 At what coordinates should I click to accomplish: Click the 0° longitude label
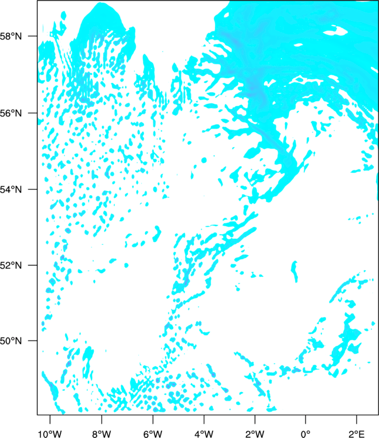pyautogui.click(x=306, y=434)
